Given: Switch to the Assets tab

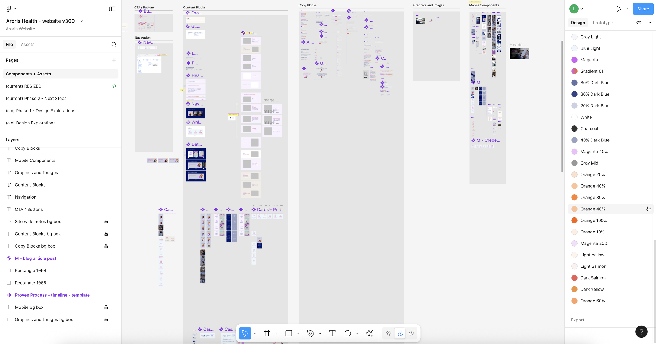Looking at the screenshot, I should point(28,45).
